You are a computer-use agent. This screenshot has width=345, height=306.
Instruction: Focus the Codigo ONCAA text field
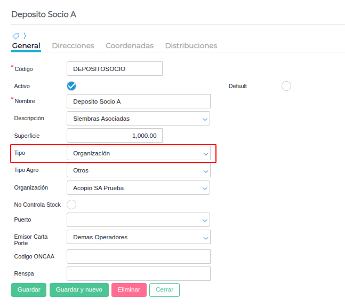coord(139,257)
